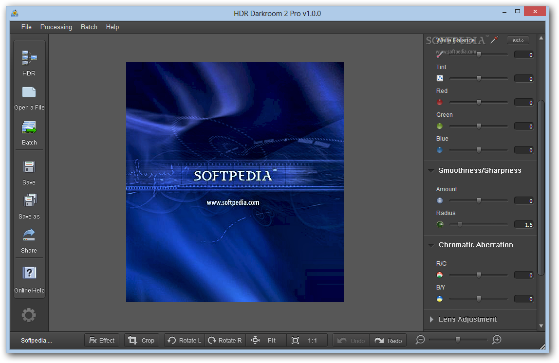Choose the Save as icon
Viewport: 559px width, 363px height.
(30, 200)
